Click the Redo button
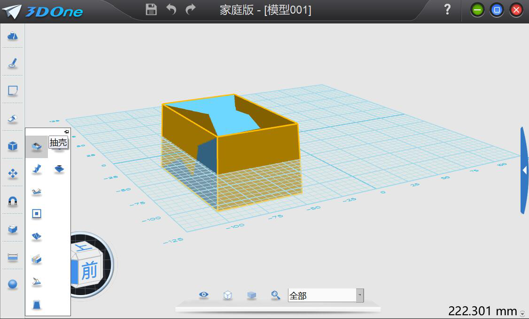The height and width of the screenshot is (319, 529). [191, 9]
